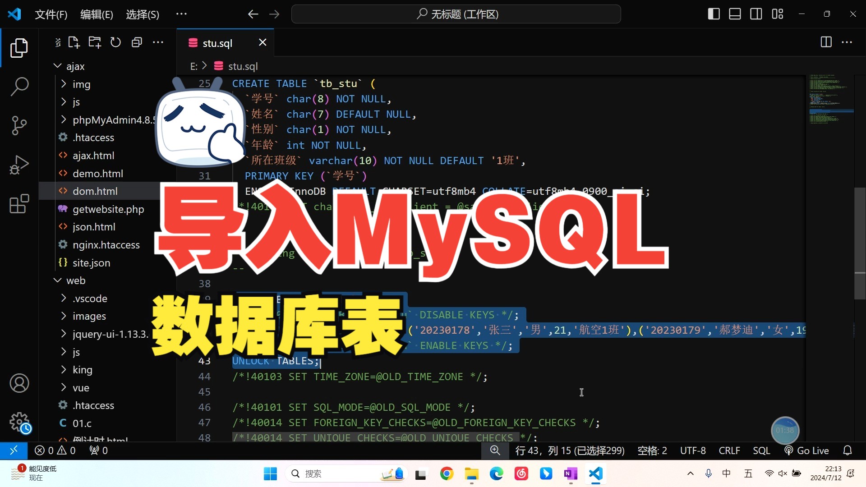Open the Search view in activity bar
Viewport: 866px width, 487px height.
point(19,86)
